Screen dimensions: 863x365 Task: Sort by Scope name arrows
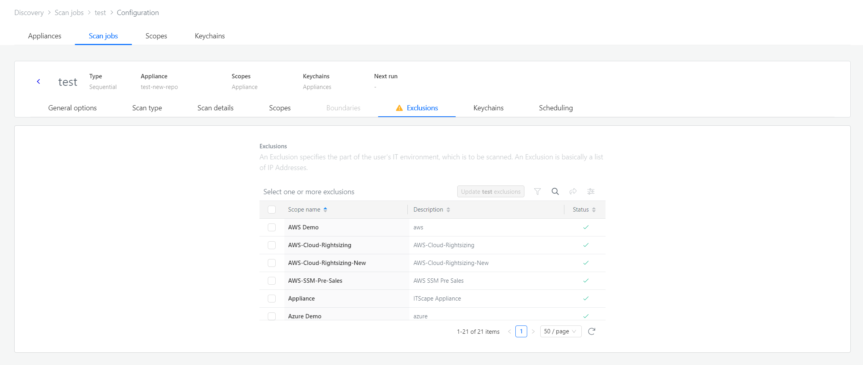pos(325,210)
